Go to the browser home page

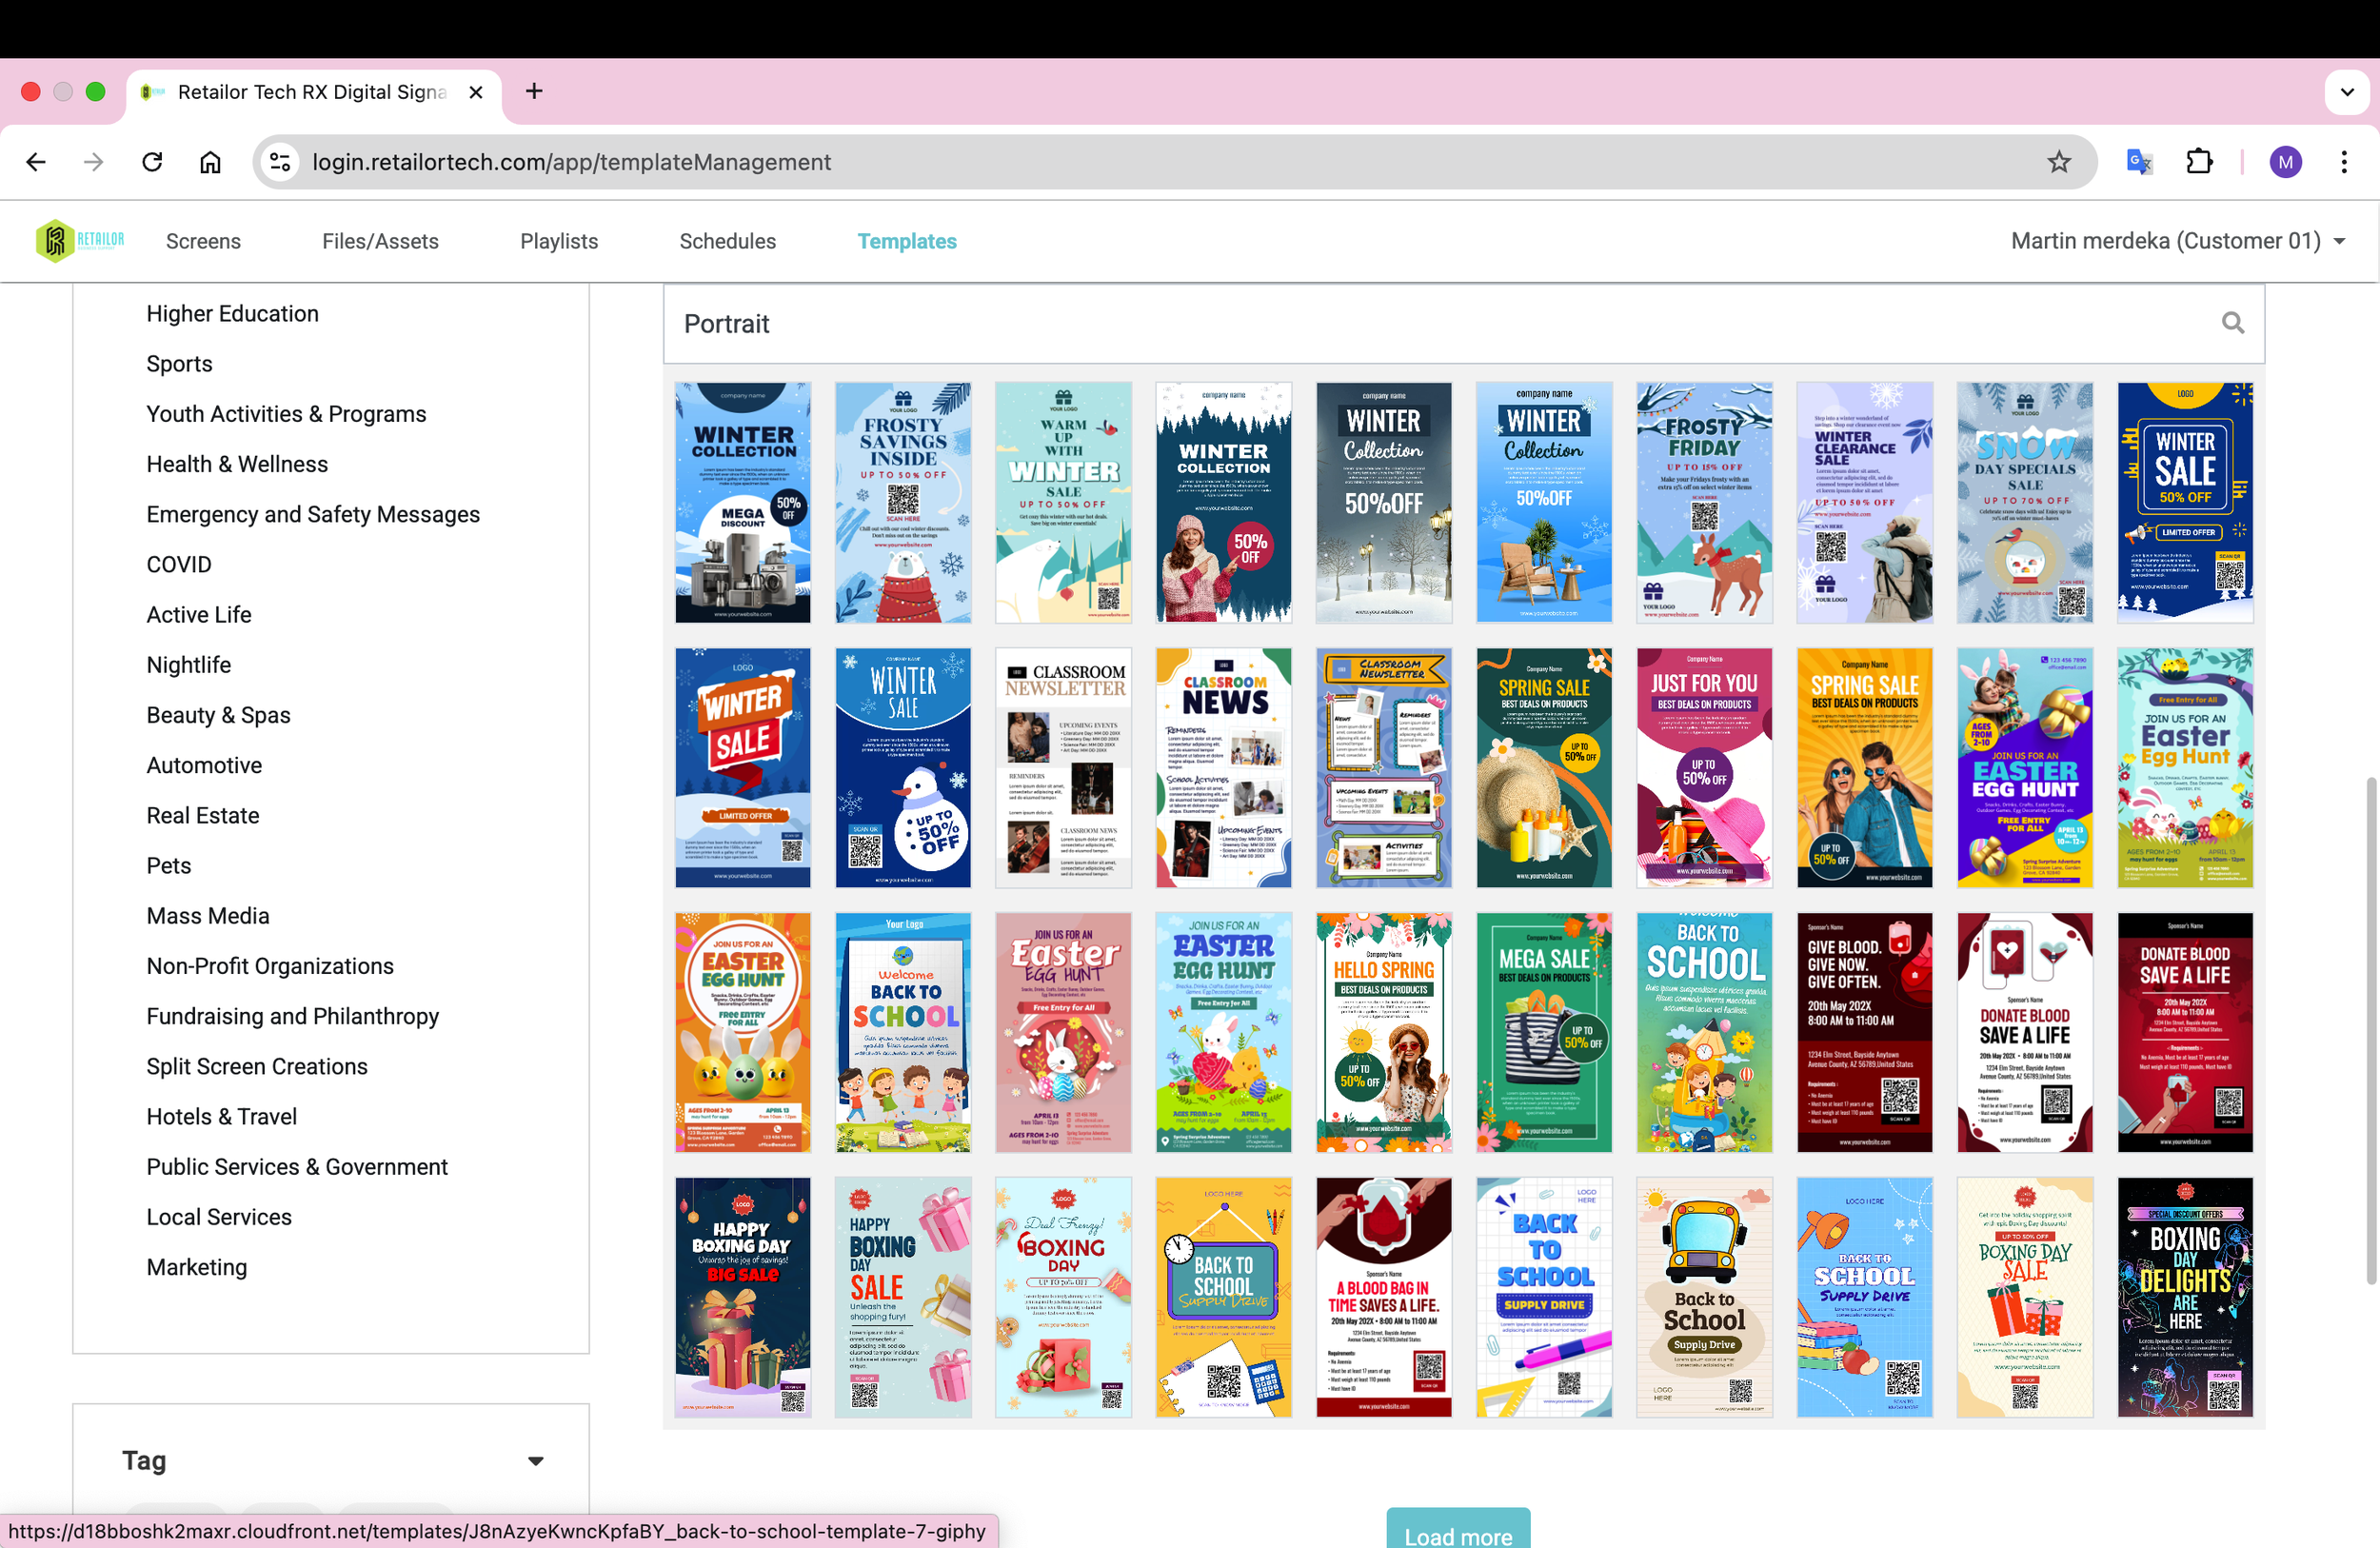click(x=210, y=162)
